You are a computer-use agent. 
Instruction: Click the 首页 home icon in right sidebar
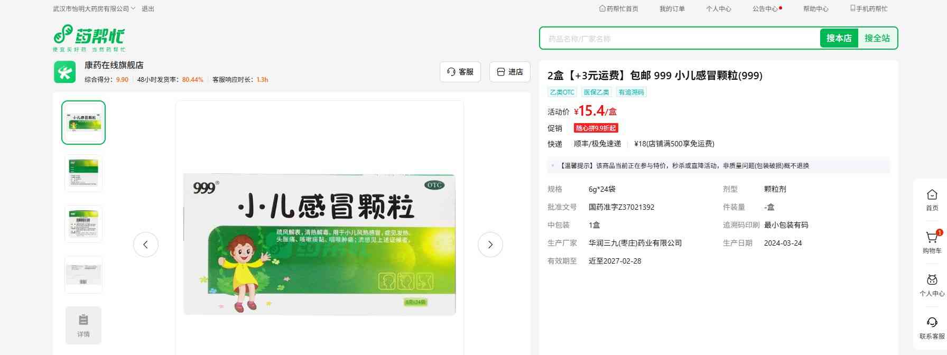tap(932, 195)
